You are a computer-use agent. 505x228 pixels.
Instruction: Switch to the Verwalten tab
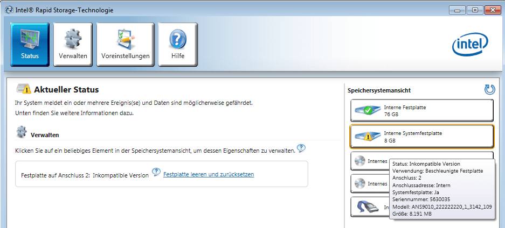[73, 44]
